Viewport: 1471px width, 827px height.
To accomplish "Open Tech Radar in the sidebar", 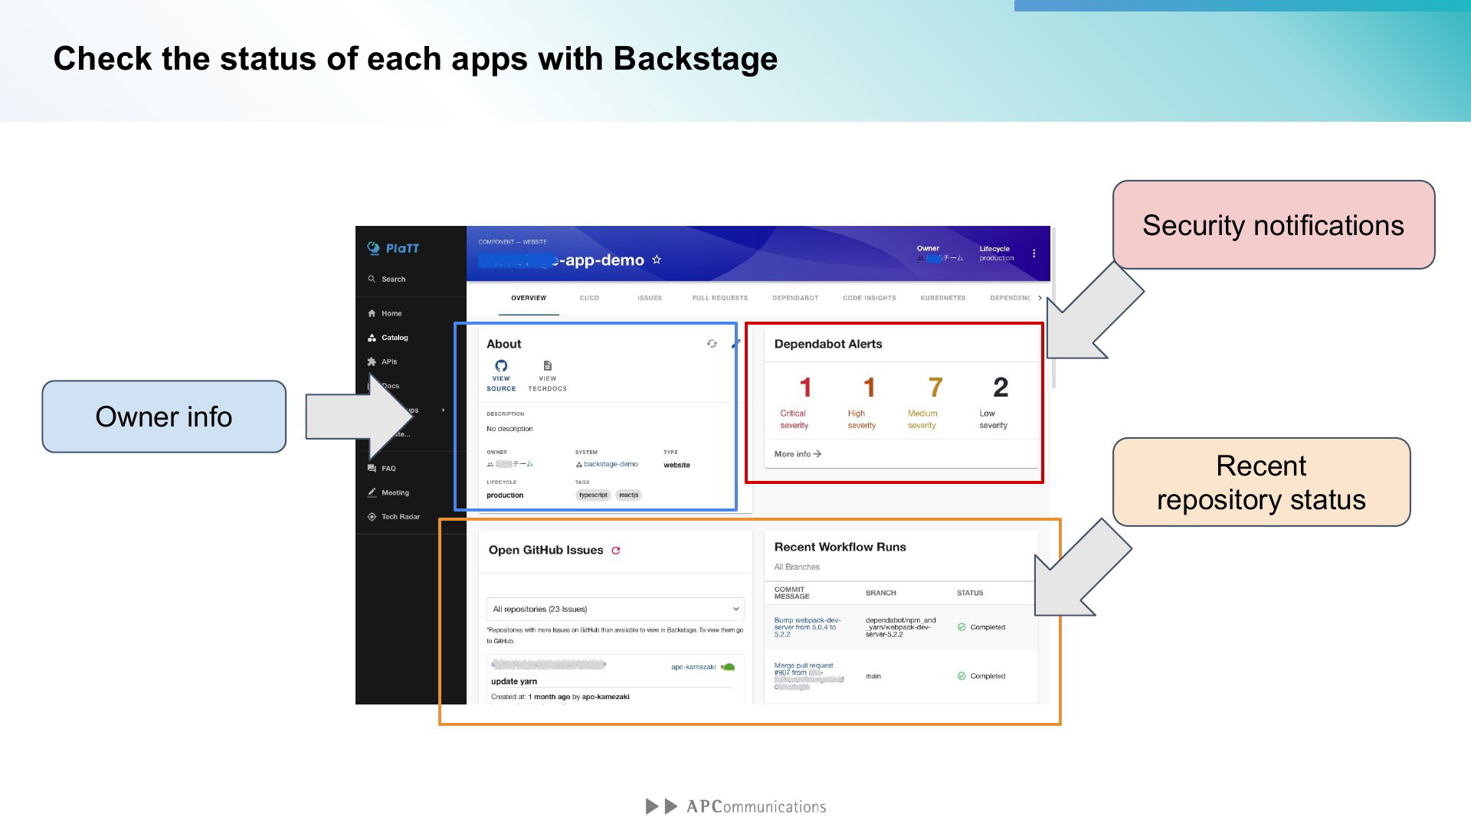I will [394, 517].
